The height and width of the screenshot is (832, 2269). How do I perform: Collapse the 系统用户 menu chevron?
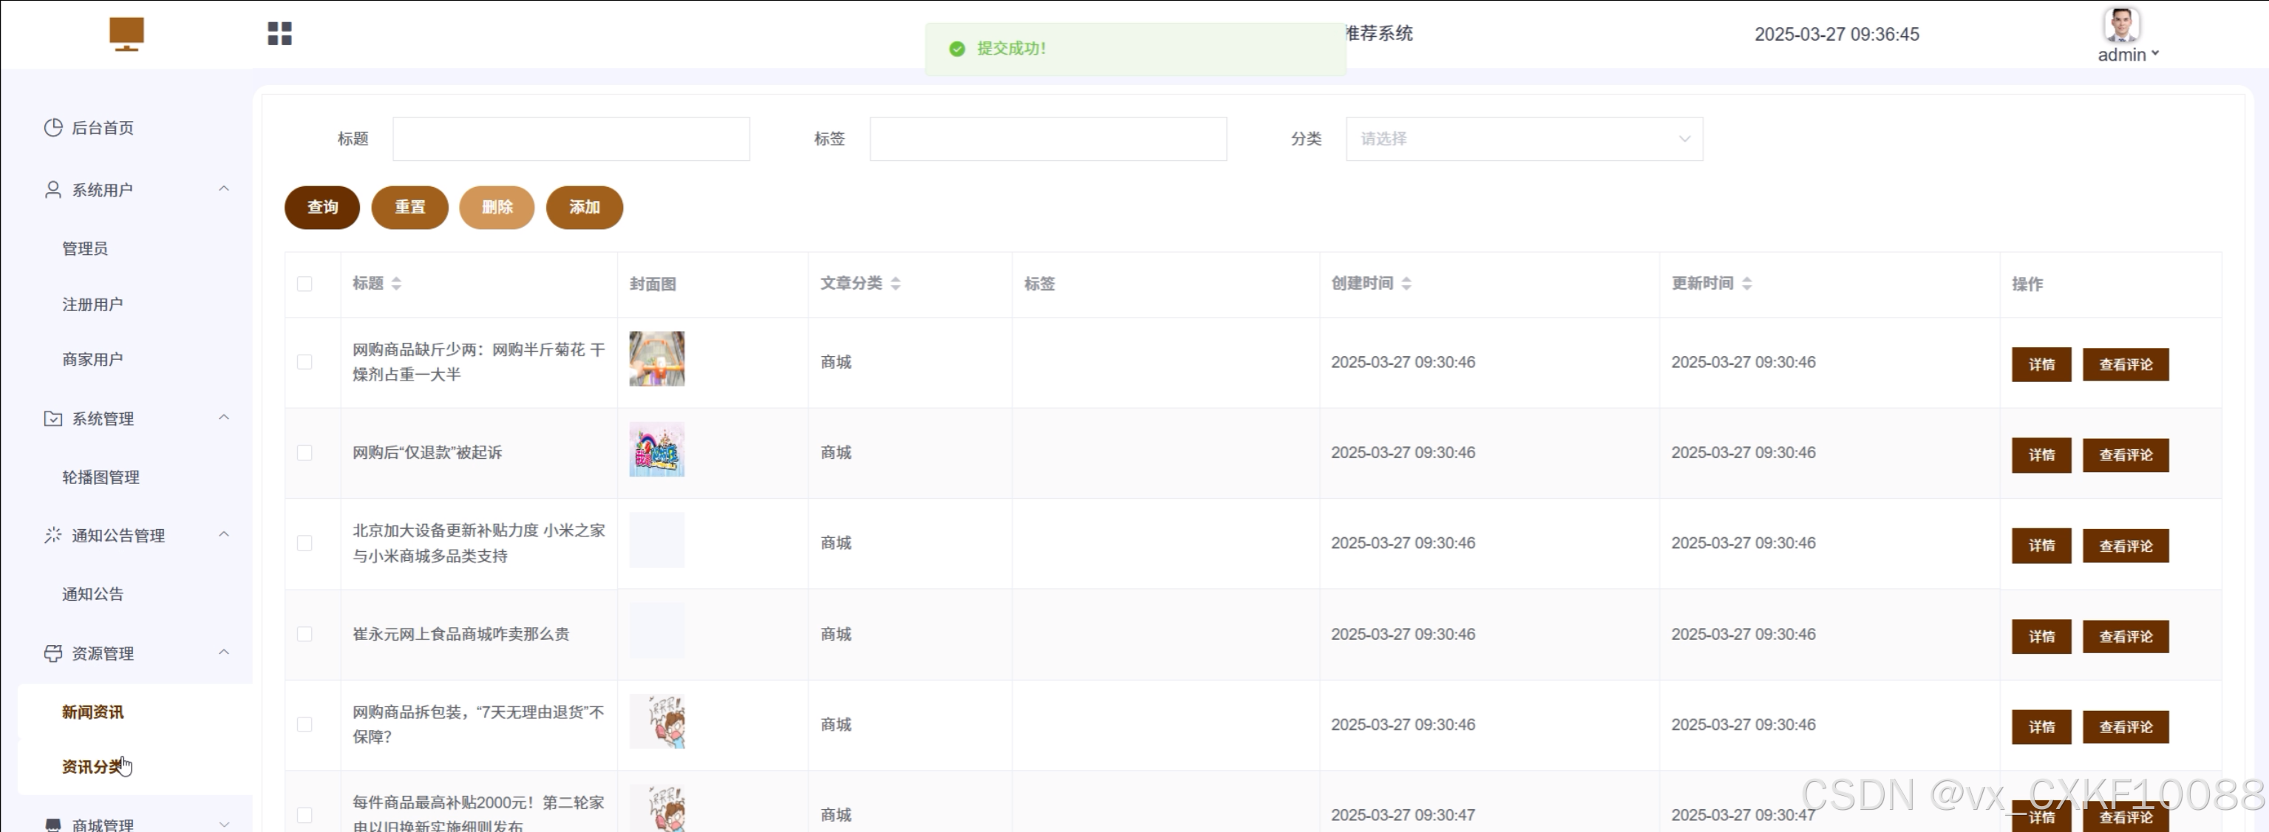click(x=224, y=188)
